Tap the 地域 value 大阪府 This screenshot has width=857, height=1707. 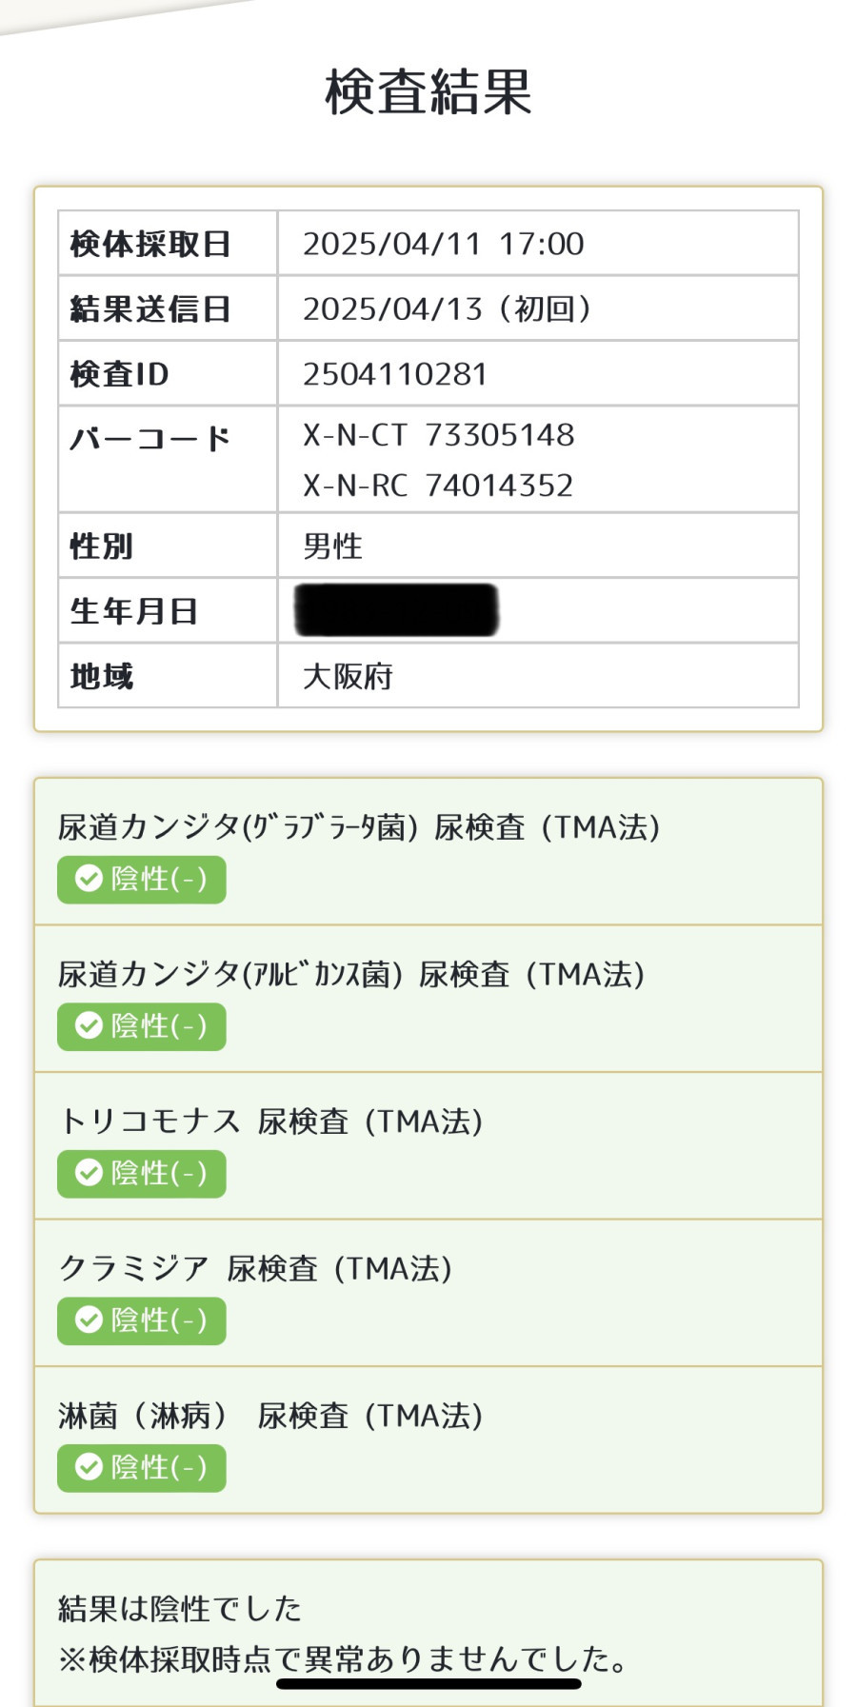pyautogui.click(x=348, y=677)
